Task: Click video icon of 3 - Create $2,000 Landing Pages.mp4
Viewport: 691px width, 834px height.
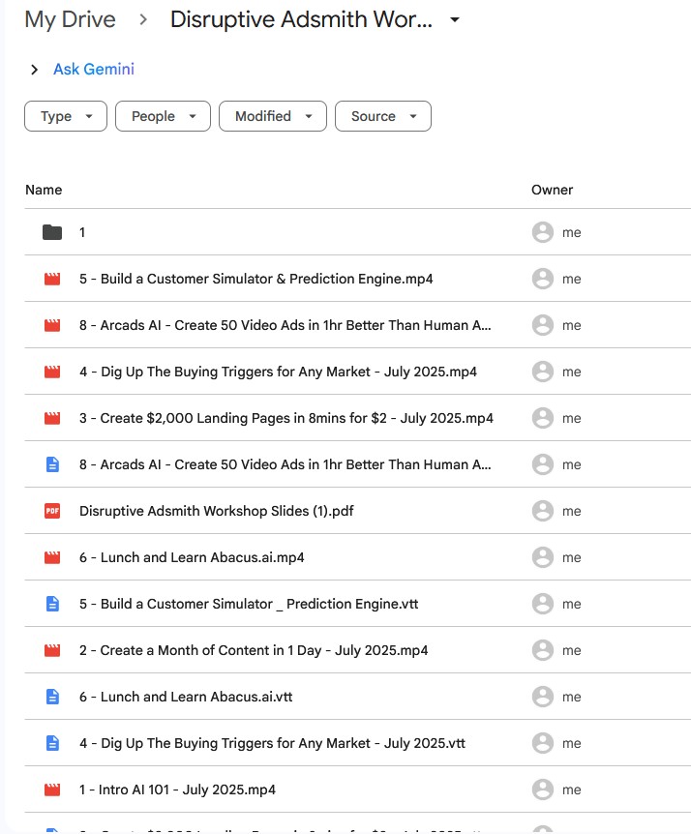Action: point(52,418)
